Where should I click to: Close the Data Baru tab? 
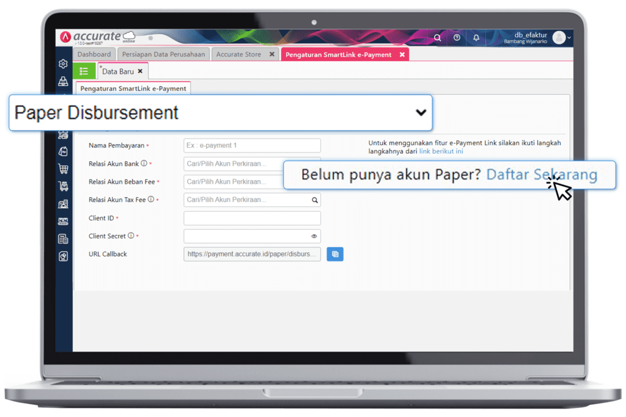(x=140, y=71)
